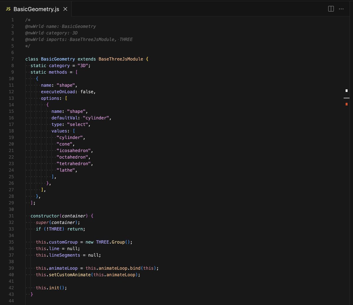This screenshot has height=305, width=353.
Task: Click executeOnLoad on line 12
Action: (58, 92)
